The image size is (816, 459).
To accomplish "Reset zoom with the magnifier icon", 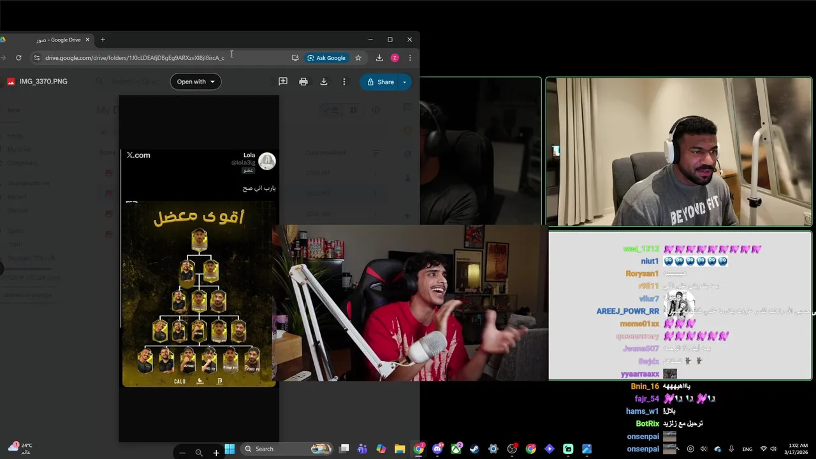I will 199,453.
